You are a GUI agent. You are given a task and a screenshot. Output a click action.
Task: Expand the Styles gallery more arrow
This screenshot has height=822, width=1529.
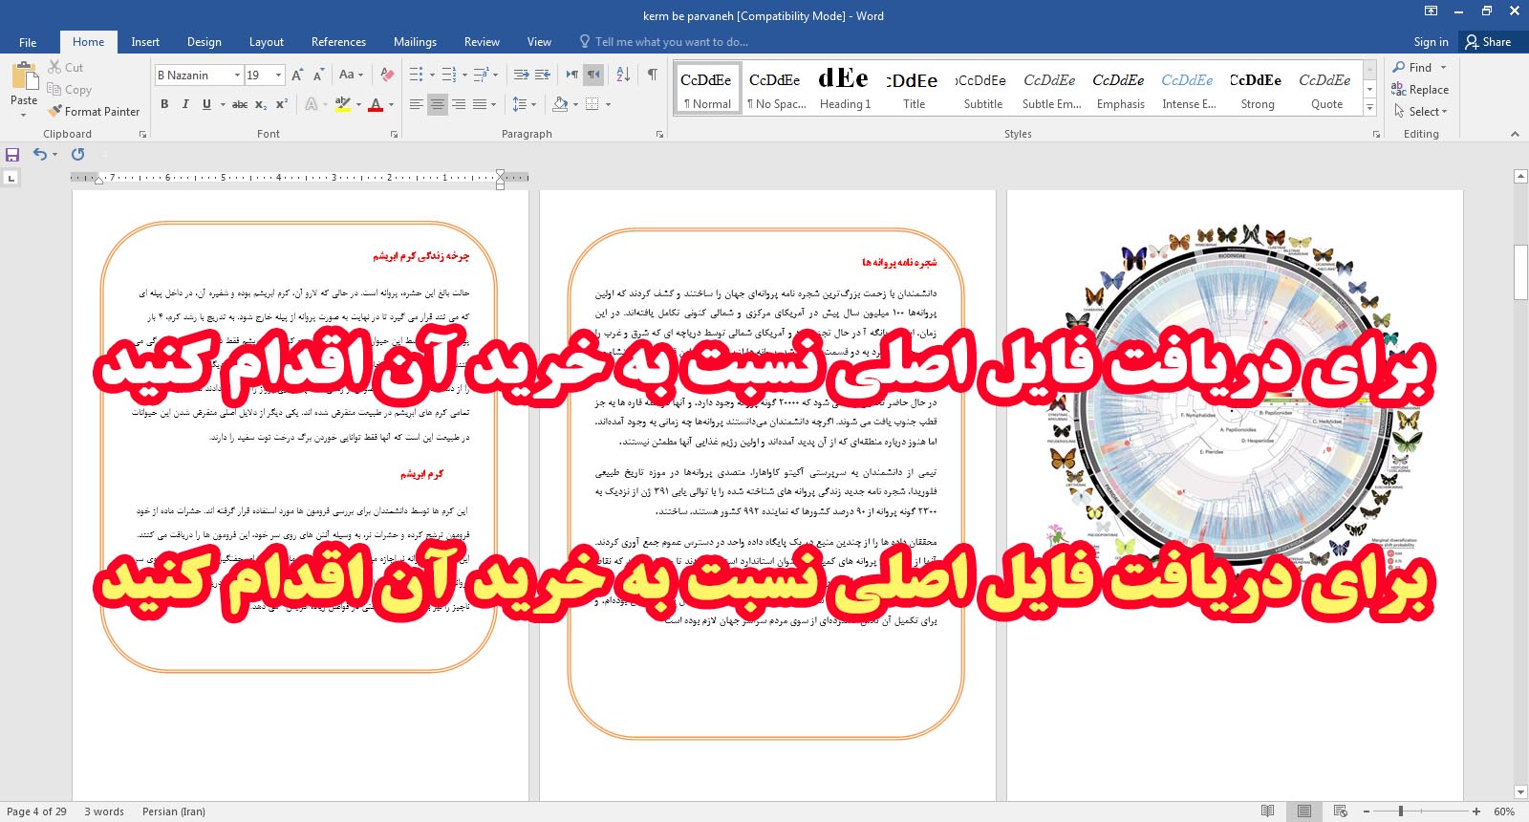[1370, 108]
